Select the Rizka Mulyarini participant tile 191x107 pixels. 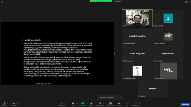(137, 53)
